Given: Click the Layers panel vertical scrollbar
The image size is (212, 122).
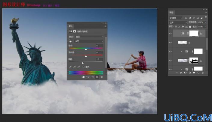Looking at the screenshot, I should (x=207, y=44).
